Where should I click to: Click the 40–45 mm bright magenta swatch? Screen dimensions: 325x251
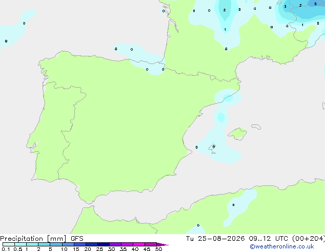pos(139,244)
